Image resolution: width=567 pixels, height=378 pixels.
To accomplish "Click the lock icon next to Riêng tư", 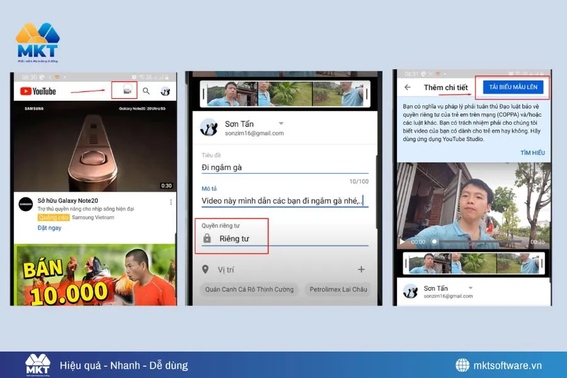I will tap(209, 238).
